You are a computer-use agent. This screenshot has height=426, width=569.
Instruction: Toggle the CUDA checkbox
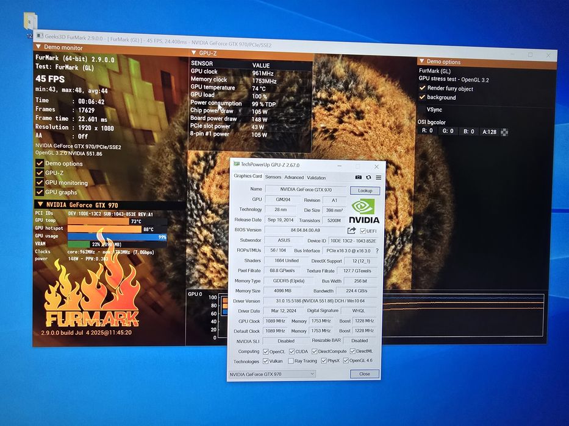coord(292,351)
